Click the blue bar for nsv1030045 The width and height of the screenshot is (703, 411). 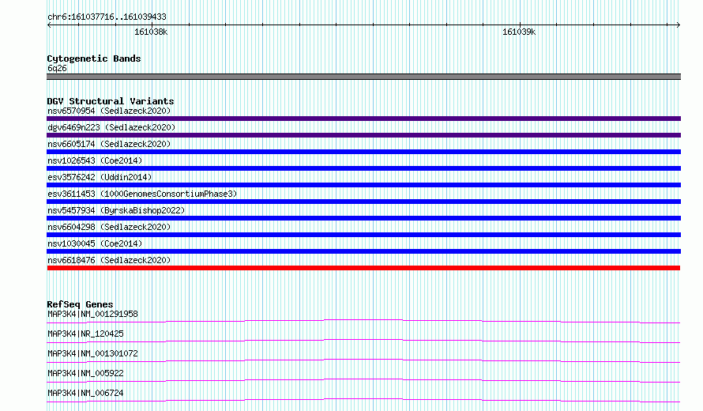click(x=363, y=251)
